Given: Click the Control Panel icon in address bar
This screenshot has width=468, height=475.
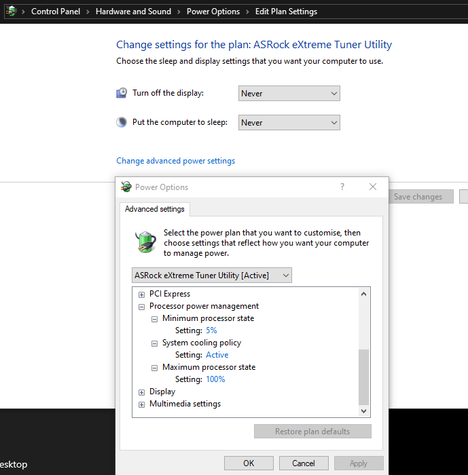Looking at the screenshot, I should pyautogui.click(x=11, y=12).
